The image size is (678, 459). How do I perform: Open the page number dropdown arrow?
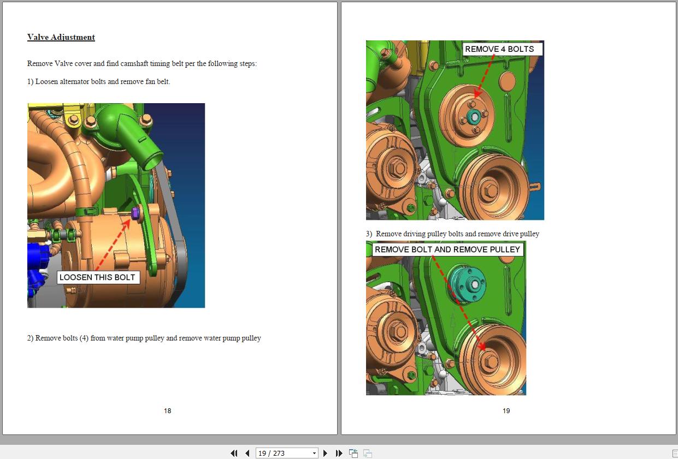click(x=314, y=453)
